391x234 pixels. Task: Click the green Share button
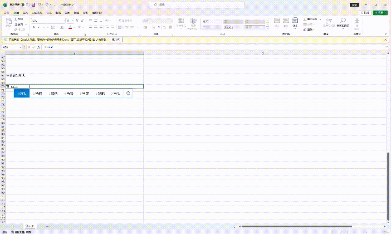tap(380, 13)
